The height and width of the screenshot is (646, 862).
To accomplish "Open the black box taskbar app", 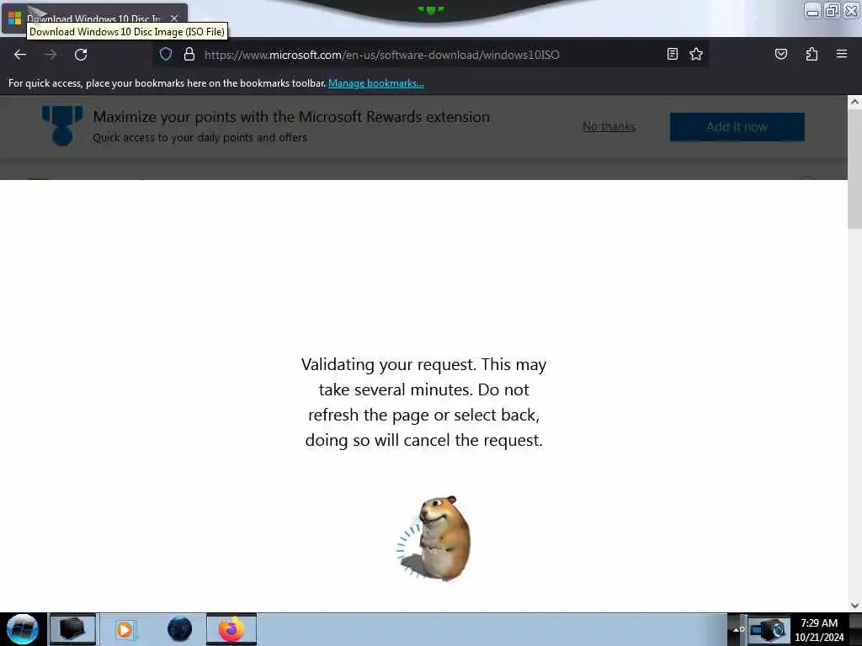I will 72,629.
